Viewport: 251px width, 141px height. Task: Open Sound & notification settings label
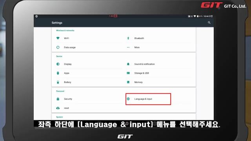[x=145, y=64]
